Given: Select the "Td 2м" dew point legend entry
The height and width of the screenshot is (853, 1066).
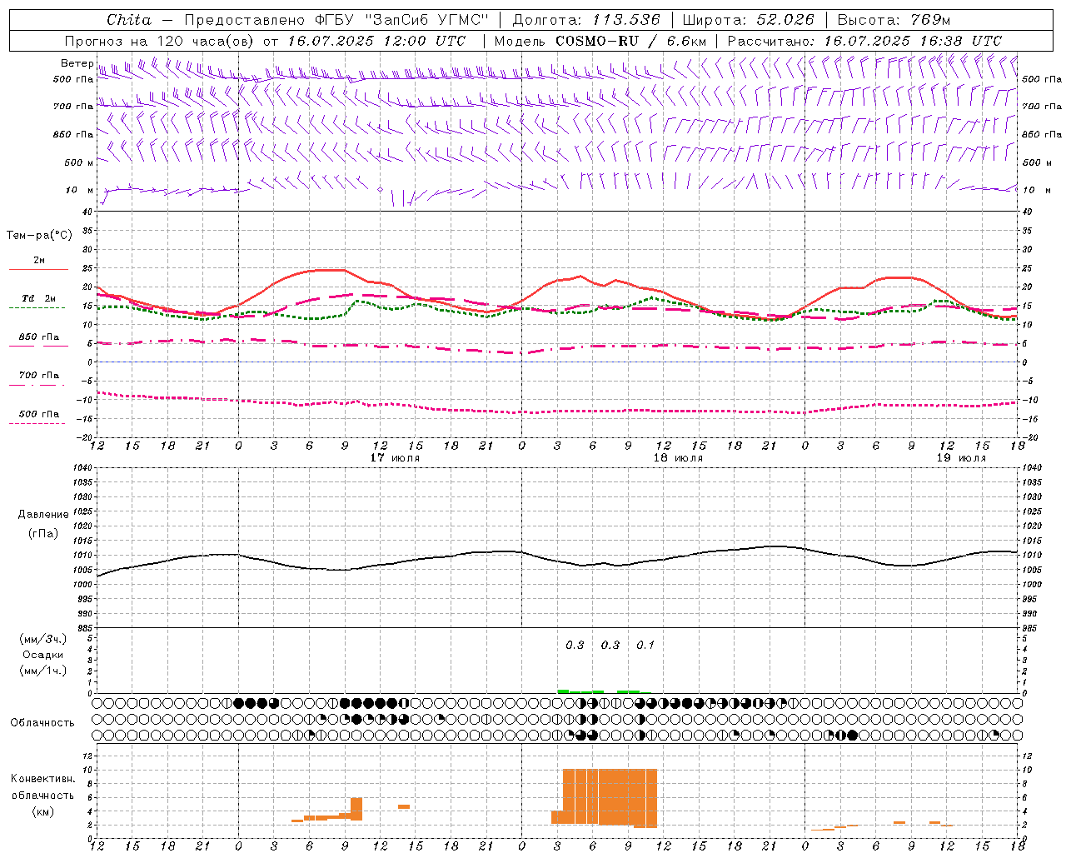Looking at the screenshot, I should 39,298.
